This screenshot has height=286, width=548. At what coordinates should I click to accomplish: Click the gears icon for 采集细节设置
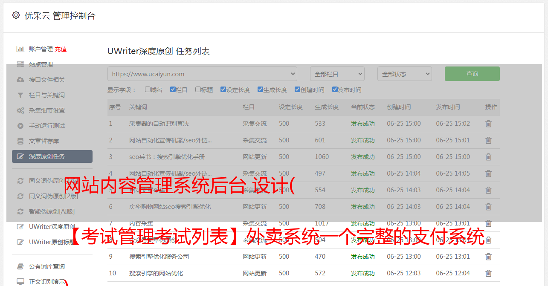(20, 110)
